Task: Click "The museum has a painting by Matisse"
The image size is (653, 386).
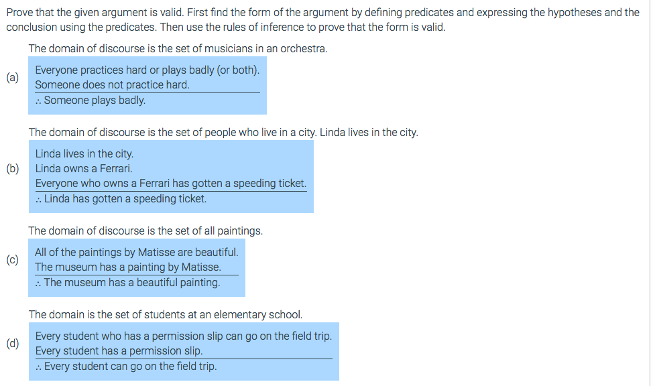Action: click(x=127, y=267)
